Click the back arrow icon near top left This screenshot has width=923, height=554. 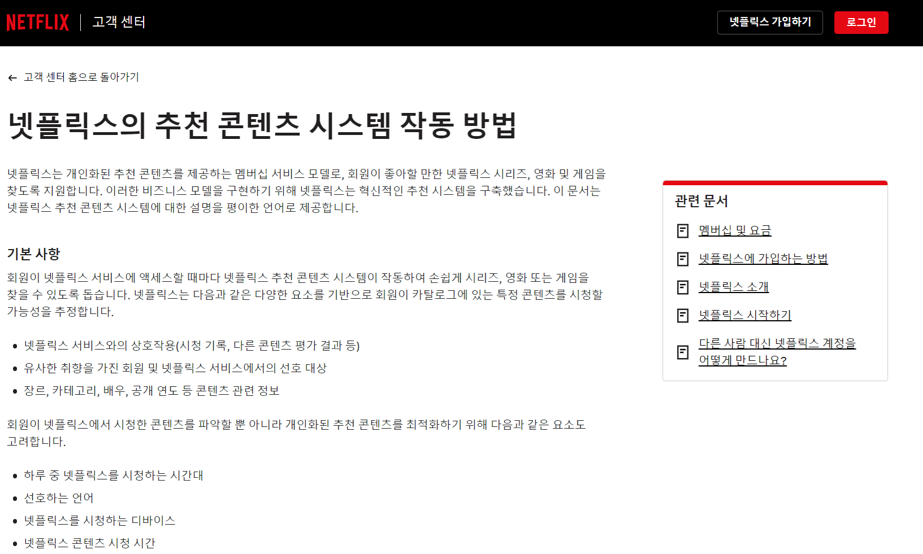pos(12,77)
